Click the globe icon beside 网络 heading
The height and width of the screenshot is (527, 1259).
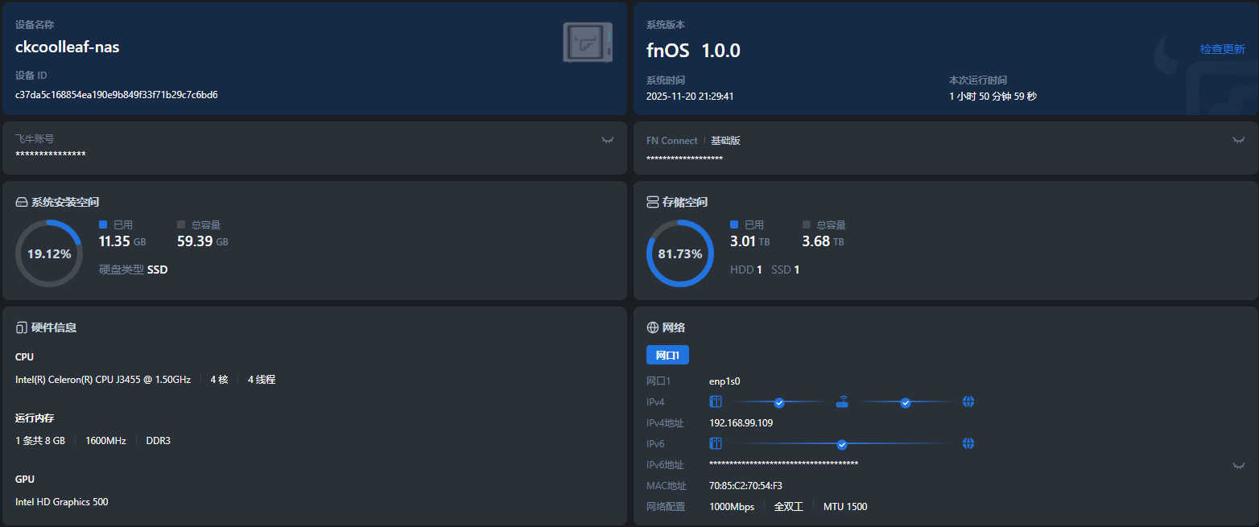click(x=653, y=327)
